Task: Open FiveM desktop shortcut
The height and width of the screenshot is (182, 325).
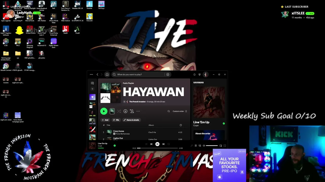Action: [x=77, y=30]
